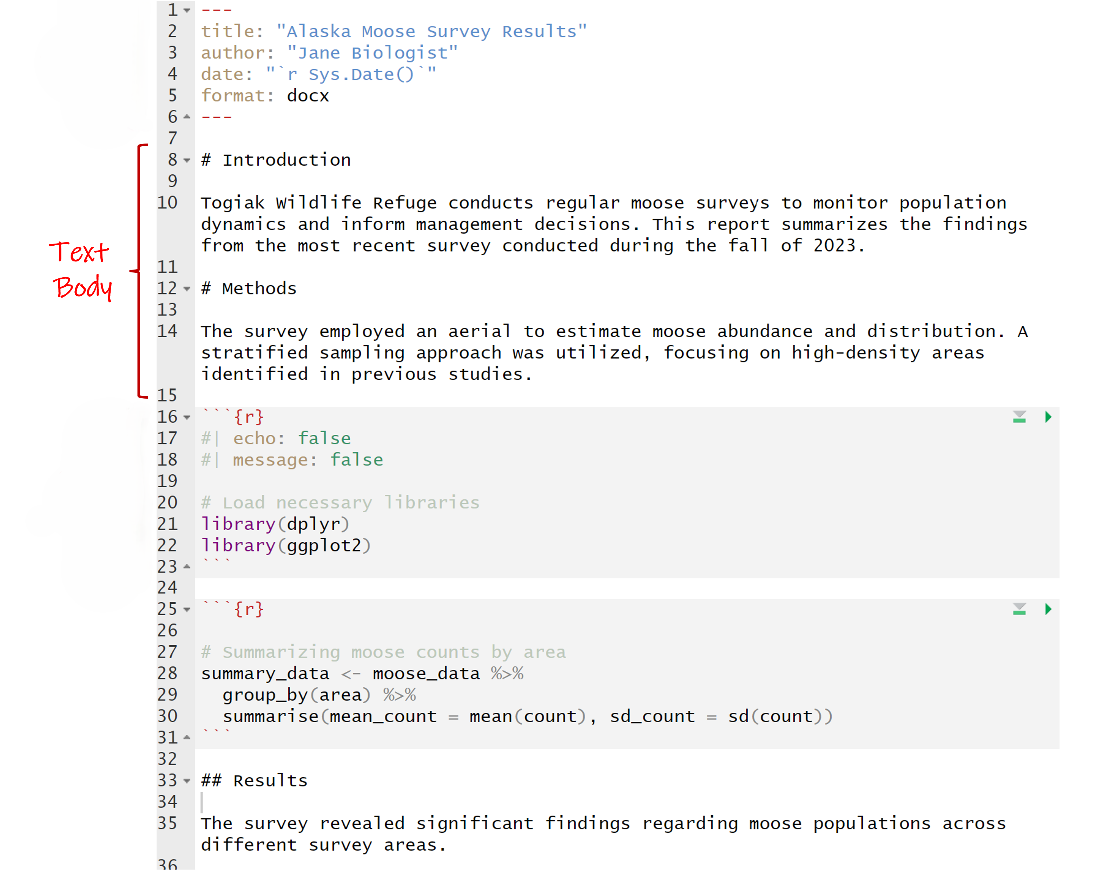1102x871 pixels.
Task: Run all chunks above the summary_data chunk
Action: pyautogui.click(x=1019, y=609)
